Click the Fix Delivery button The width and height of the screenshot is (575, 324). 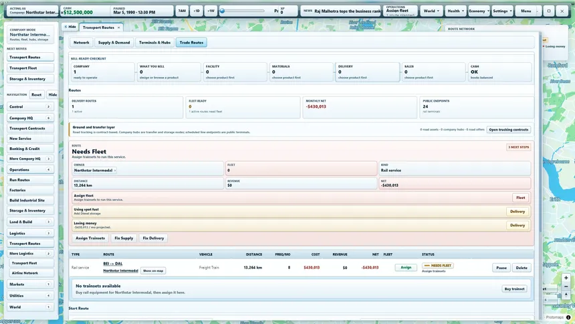[153, 238]
